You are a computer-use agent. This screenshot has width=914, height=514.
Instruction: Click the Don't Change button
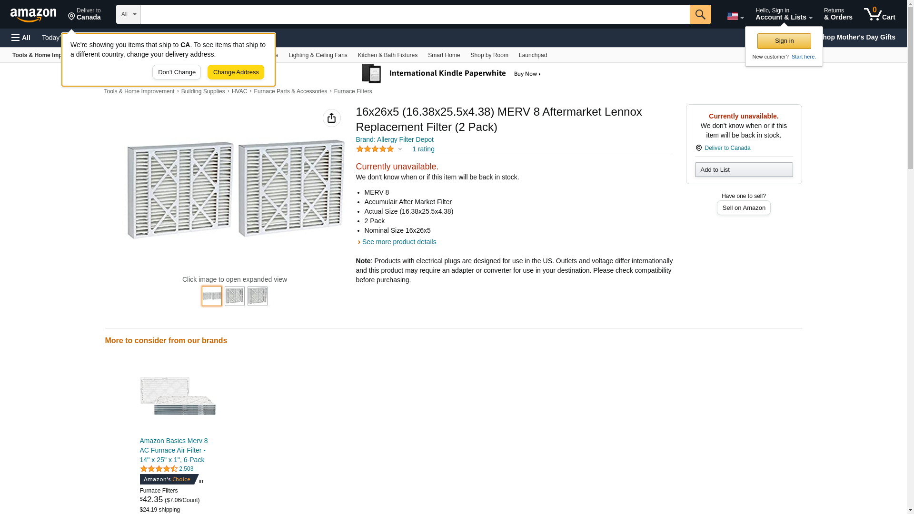176,72
